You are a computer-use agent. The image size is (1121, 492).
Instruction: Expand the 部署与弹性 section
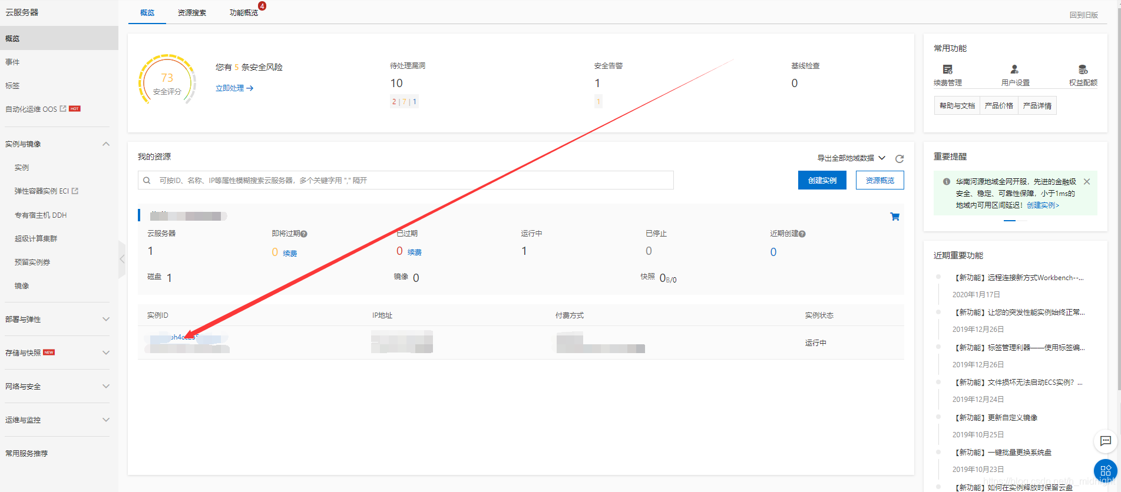(x=106, y=320)
